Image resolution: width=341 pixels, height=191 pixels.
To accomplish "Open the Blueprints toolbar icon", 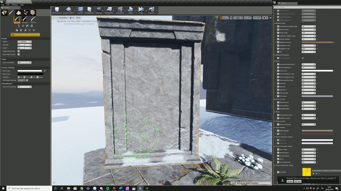I will coord(109,11).
